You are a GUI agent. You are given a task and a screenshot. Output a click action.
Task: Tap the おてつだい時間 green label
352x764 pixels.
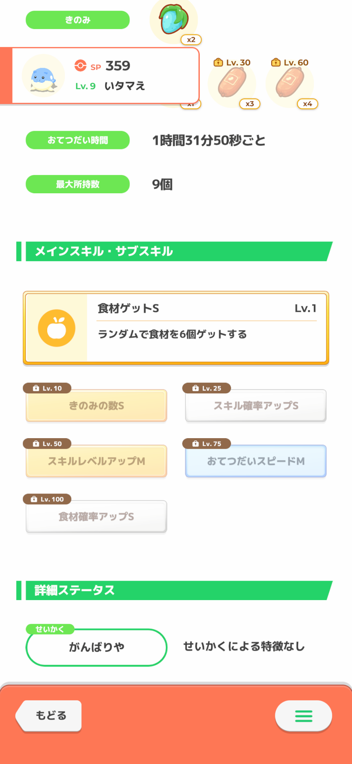tap(77, 140)
